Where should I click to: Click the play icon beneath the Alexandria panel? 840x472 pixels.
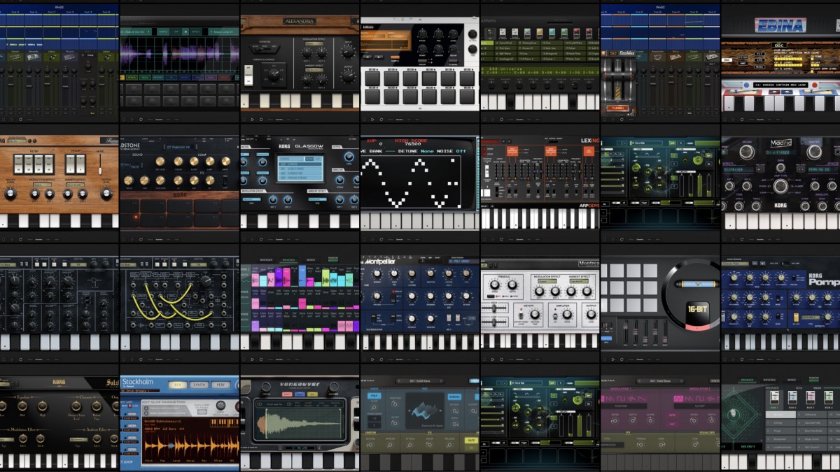tap(252, 119)
